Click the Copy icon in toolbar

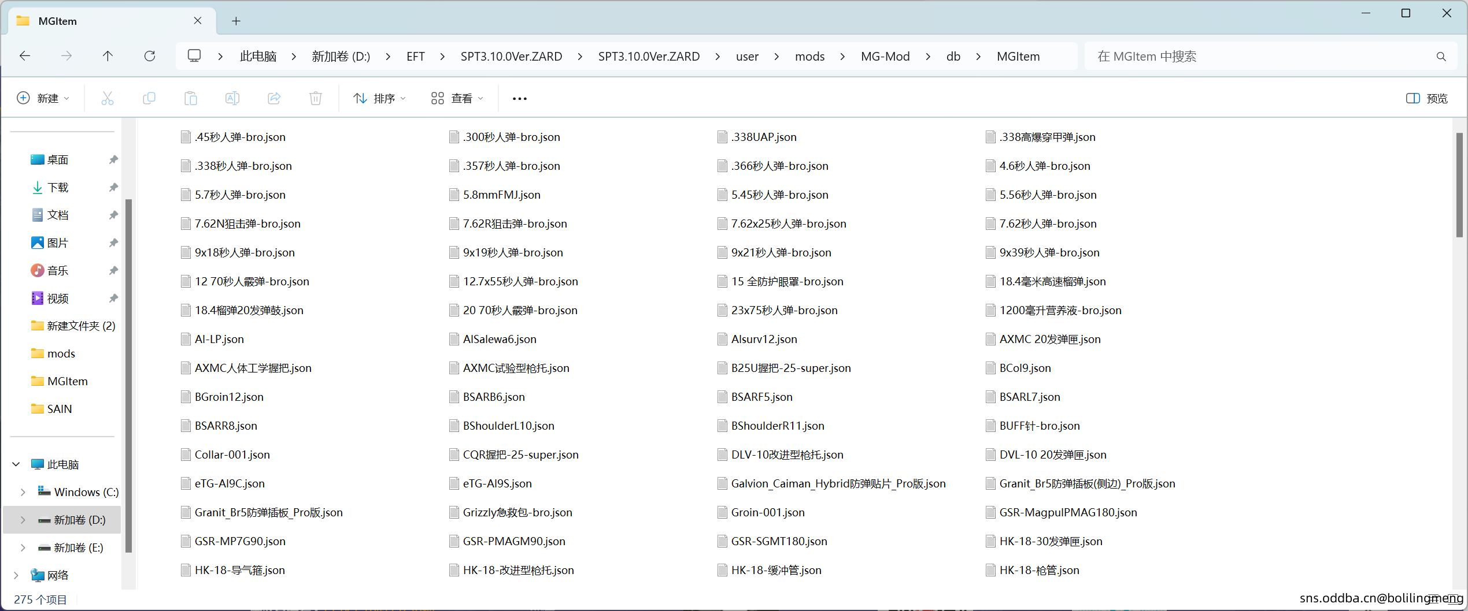coord(149,98)
